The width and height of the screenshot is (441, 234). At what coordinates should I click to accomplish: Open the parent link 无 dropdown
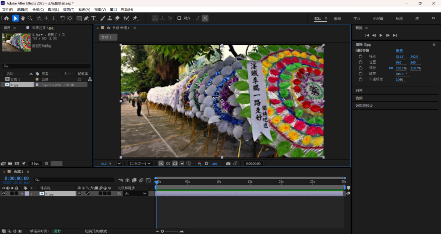coord(135,194)
